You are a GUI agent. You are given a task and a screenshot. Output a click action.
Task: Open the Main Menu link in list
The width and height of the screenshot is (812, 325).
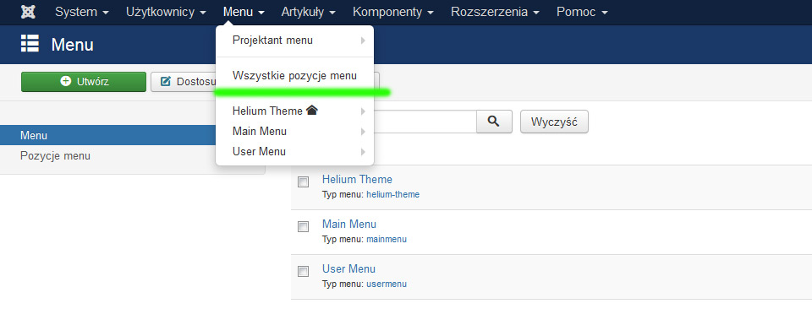pos(349,225)
